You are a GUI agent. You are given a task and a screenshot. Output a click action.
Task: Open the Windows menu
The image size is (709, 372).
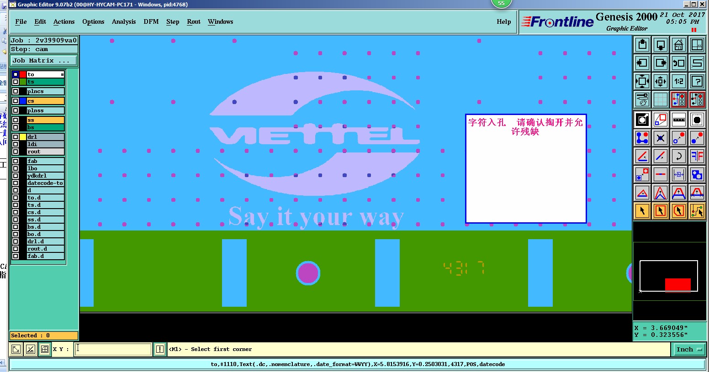coord(220,21)
